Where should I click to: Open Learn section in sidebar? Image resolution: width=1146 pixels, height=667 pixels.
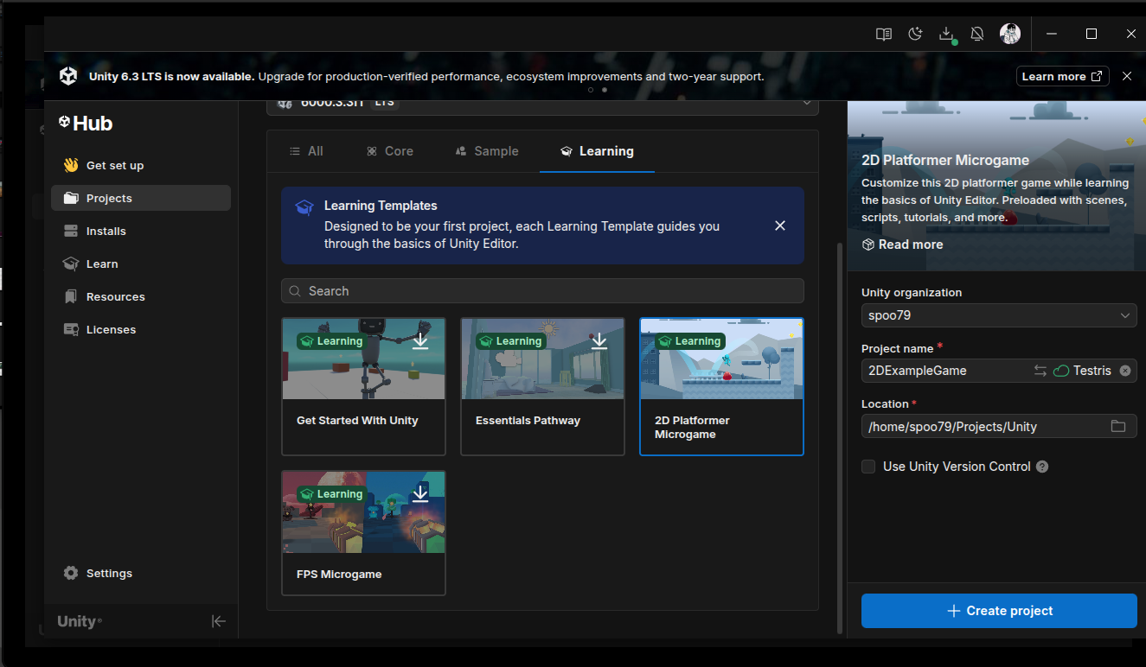pos(141,264)
